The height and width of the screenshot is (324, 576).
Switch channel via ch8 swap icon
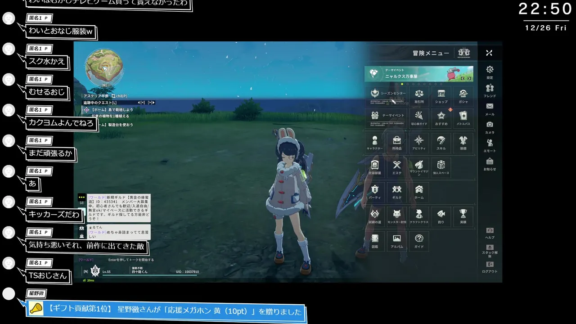pyautogui.click(x=113, y=96)
